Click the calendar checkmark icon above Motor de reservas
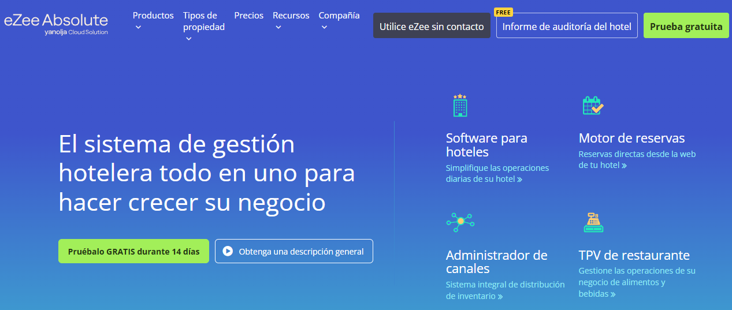732x310 pixels. click(593, 106)
